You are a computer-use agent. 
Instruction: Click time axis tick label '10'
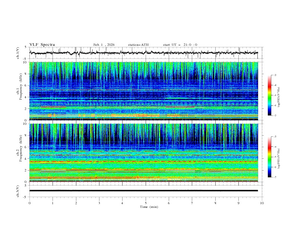pyautogui.click(x=262, y=203)
